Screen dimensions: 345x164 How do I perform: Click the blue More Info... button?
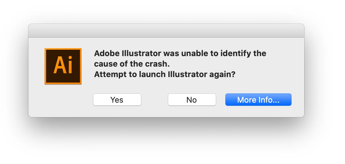click(258, 100)
